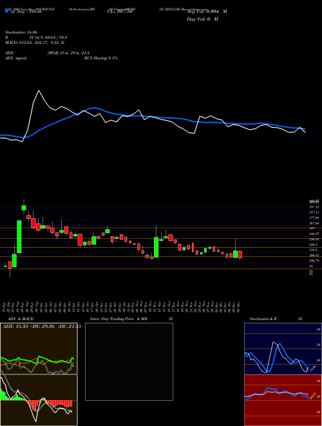Click the 'MACD: 312.65, 322.17, -9.52 D' line
Image resolution: width=322 pixels, height=426 pixels.
35,43
